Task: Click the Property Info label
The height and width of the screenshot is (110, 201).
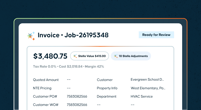Action: pos(107,88)
